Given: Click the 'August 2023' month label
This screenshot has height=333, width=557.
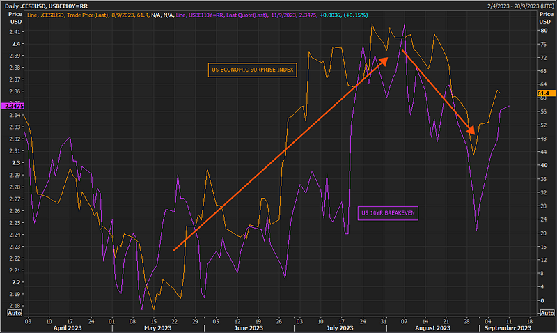Looking at the screenshot, I should tap(432, 327).
